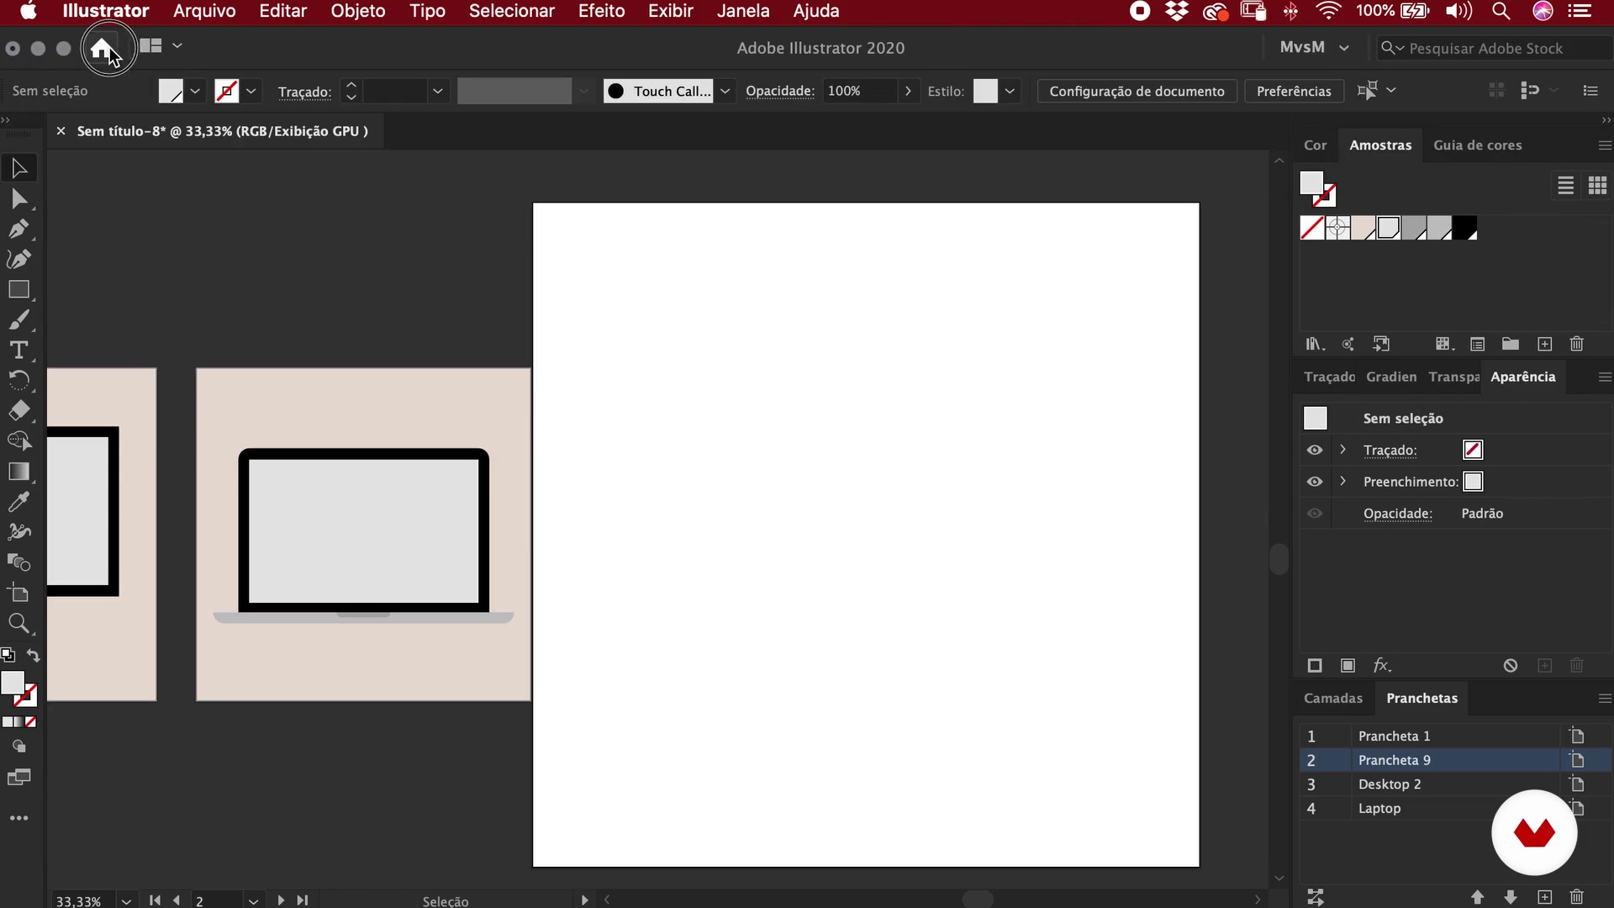Toggle the drawing mode icon

point(18,747)
